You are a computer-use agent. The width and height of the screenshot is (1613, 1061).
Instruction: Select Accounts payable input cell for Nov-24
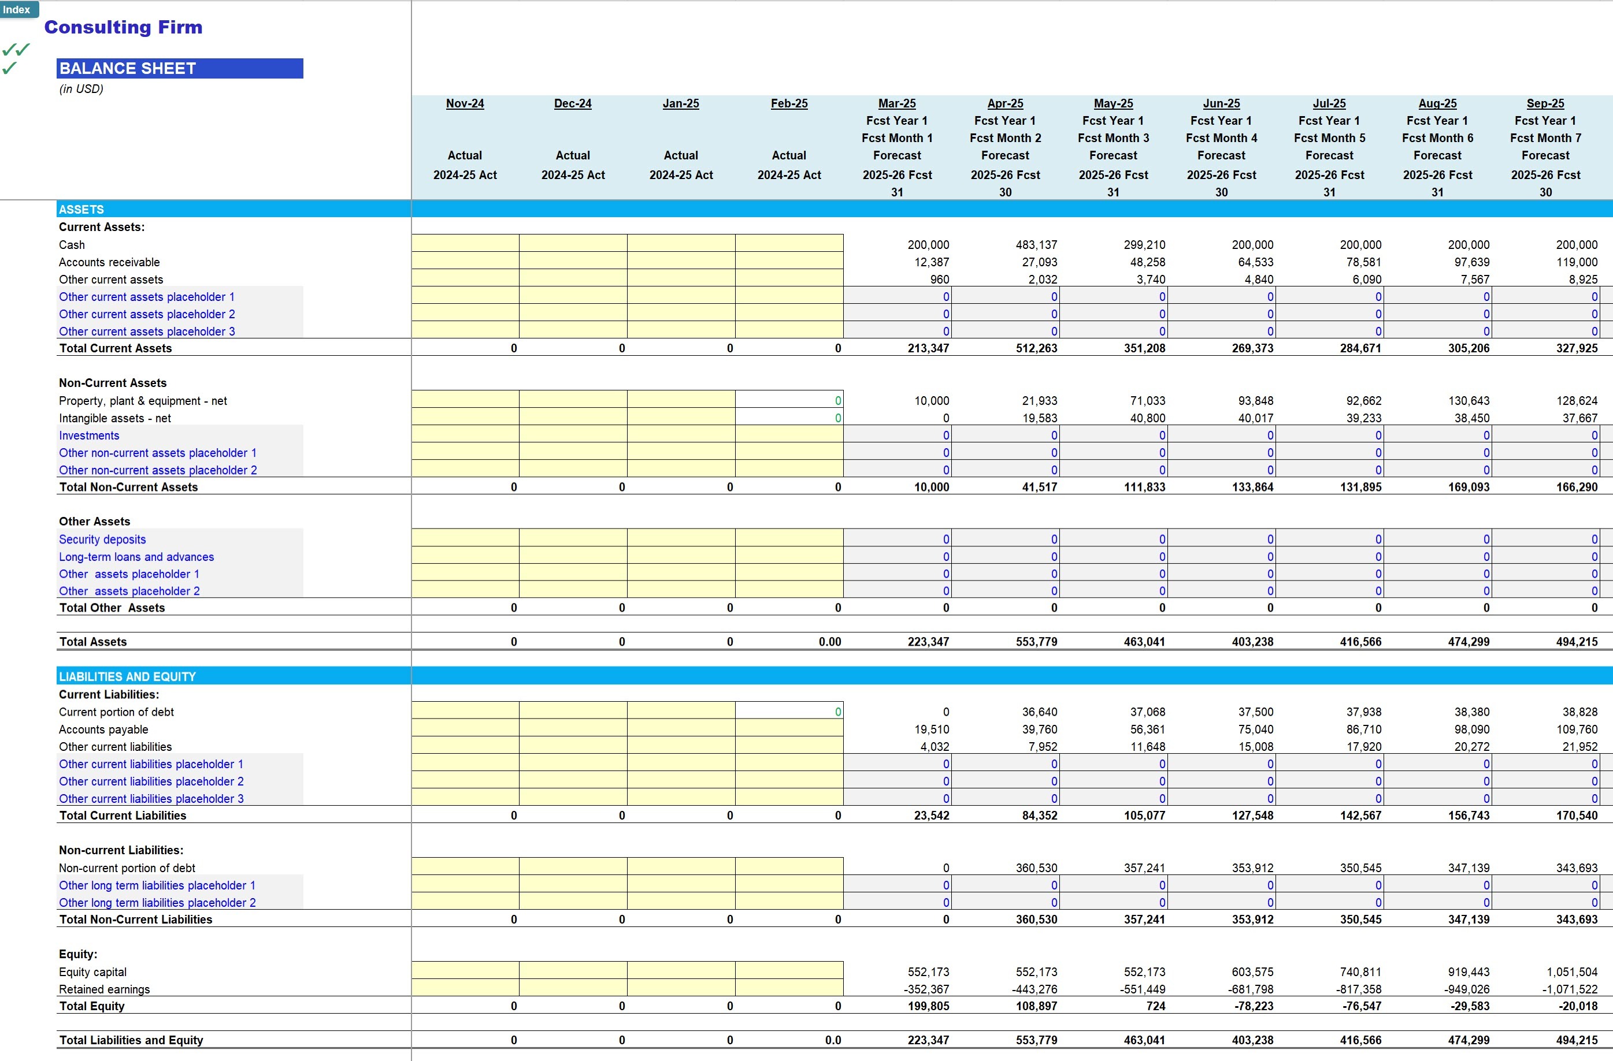coord(465,728)
